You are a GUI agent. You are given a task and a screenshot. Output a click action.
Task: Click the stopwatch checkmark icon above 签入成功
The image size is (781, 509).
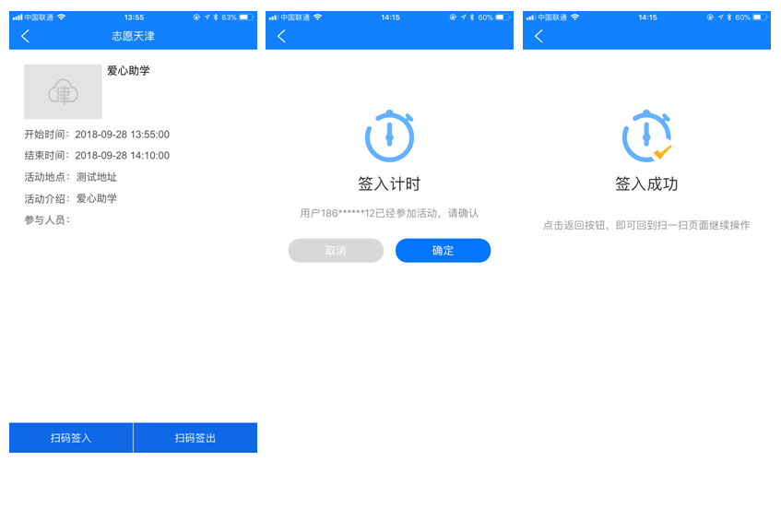(646, 136)
